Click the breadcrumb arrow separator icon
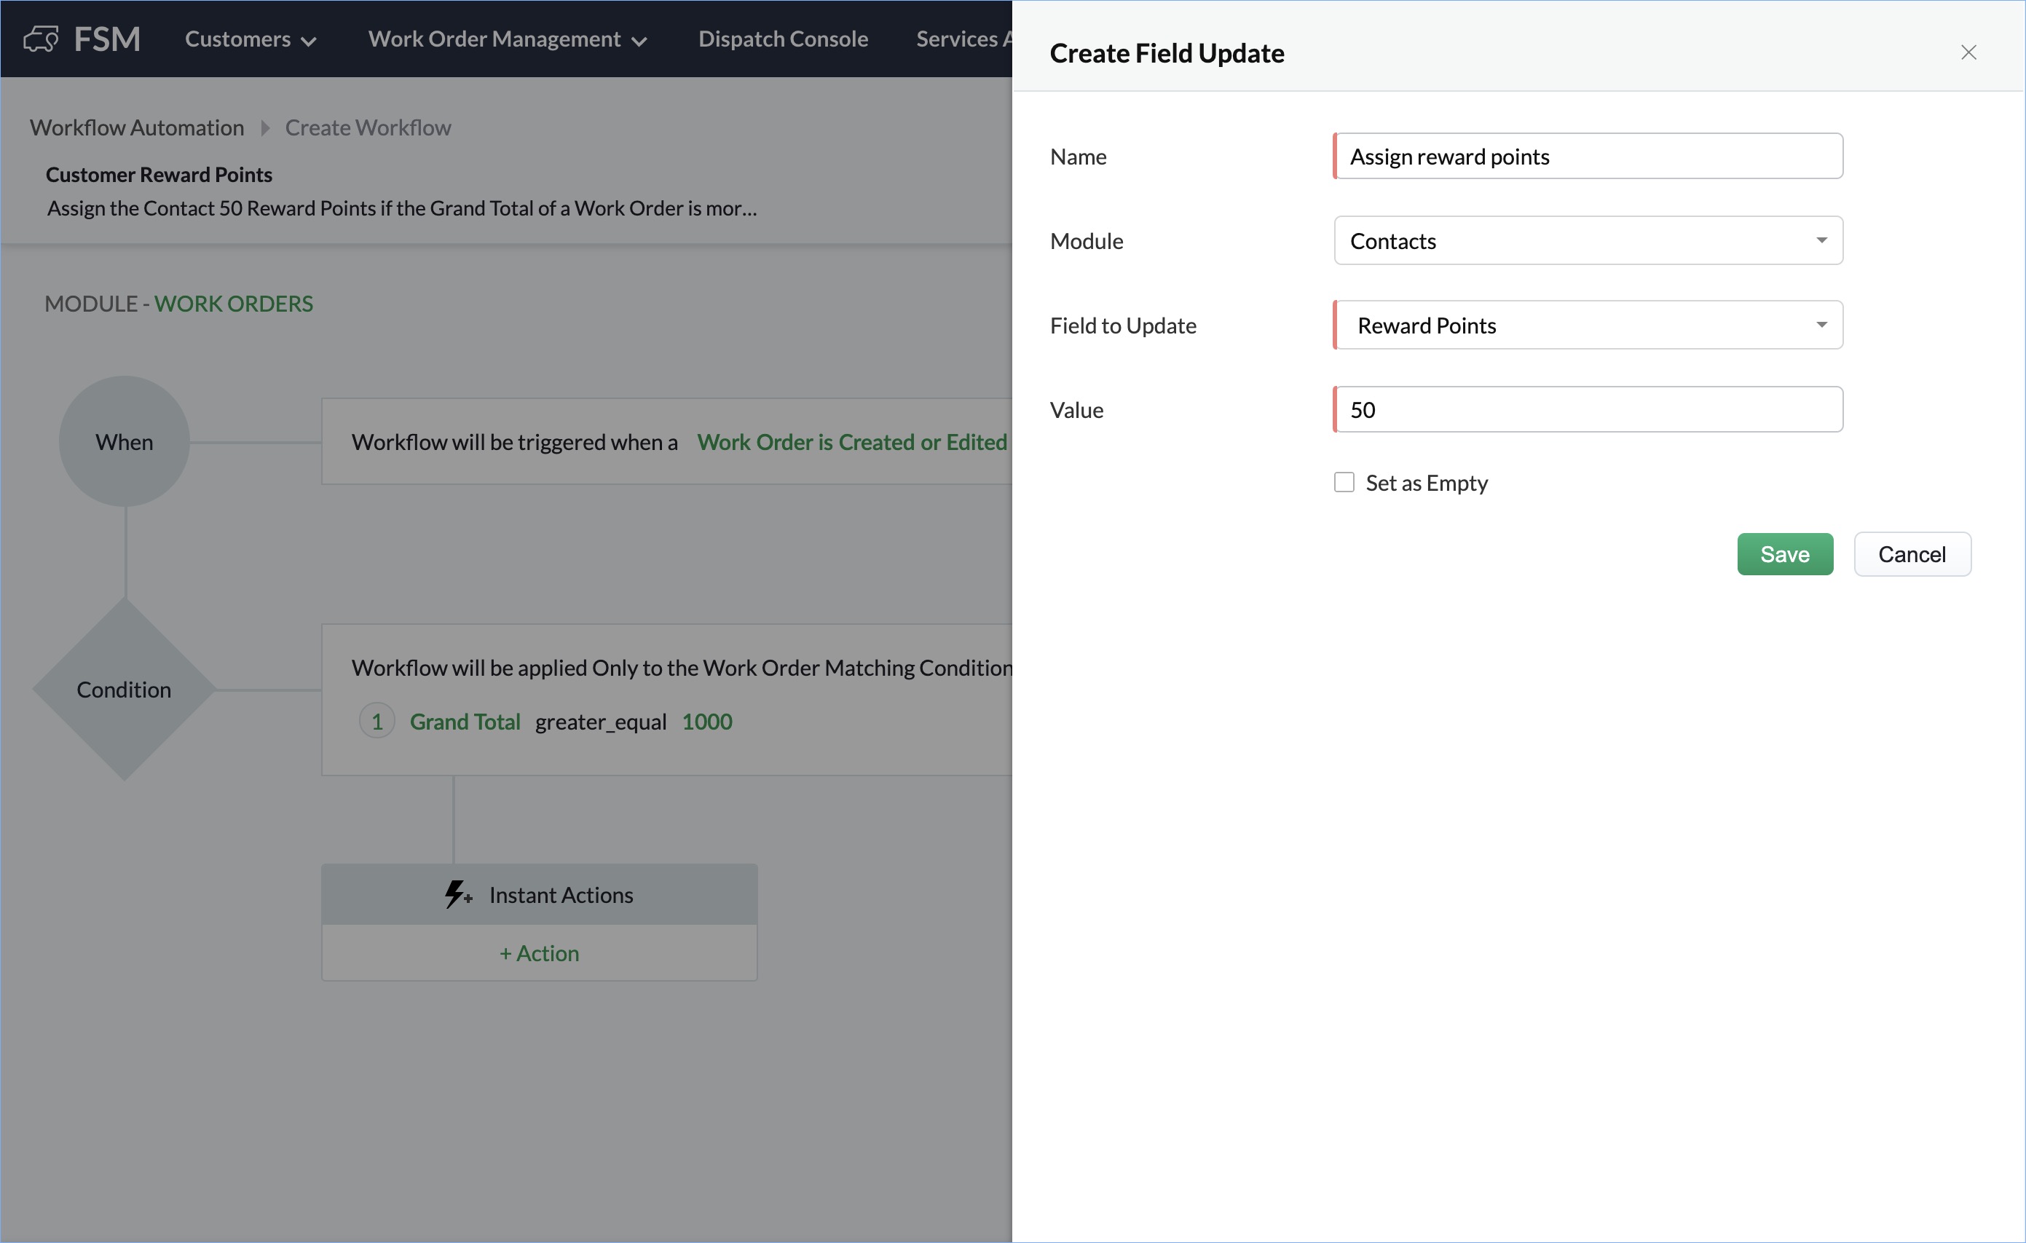Screen dimensions: 2026x1243 pos(265,128)
